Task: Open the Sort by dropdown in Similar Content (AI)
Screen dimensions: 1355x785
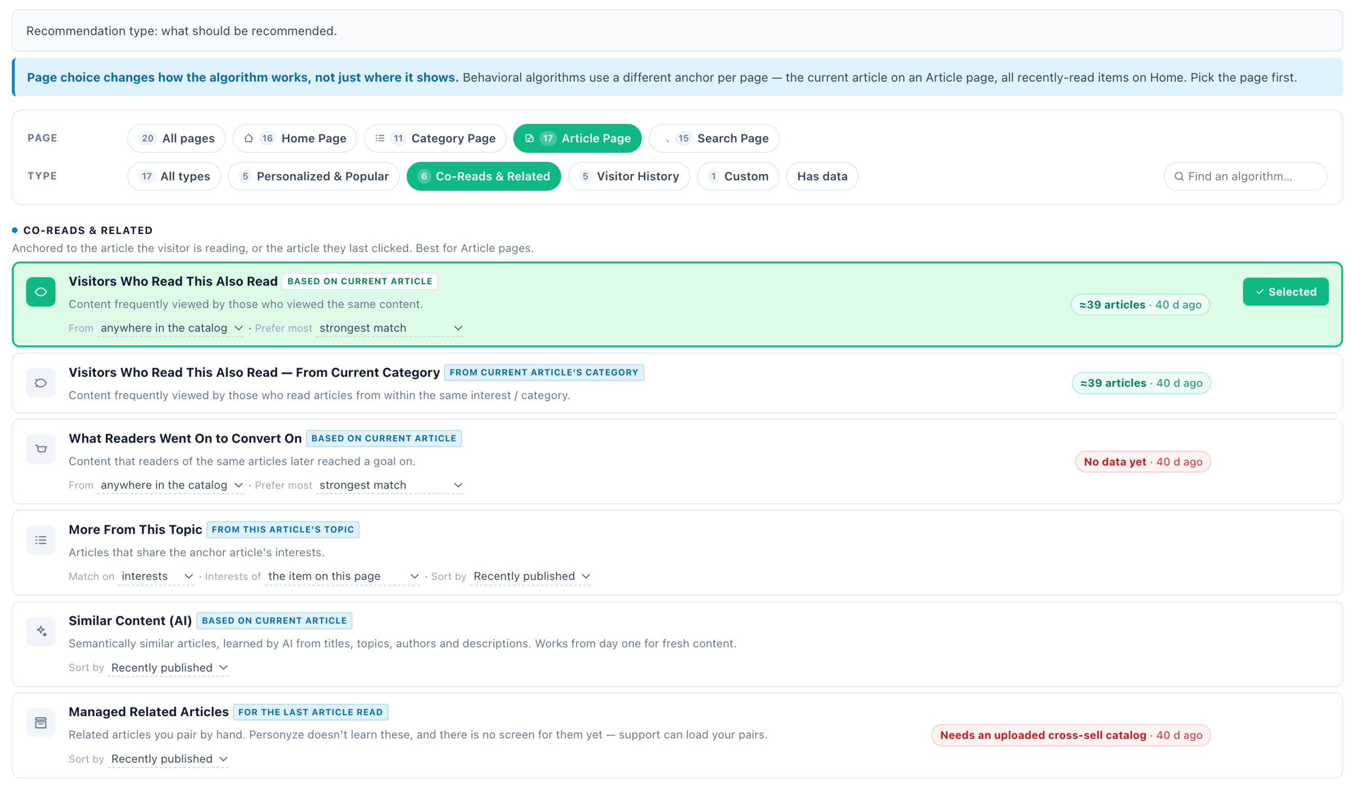Action: coord(168,668)
